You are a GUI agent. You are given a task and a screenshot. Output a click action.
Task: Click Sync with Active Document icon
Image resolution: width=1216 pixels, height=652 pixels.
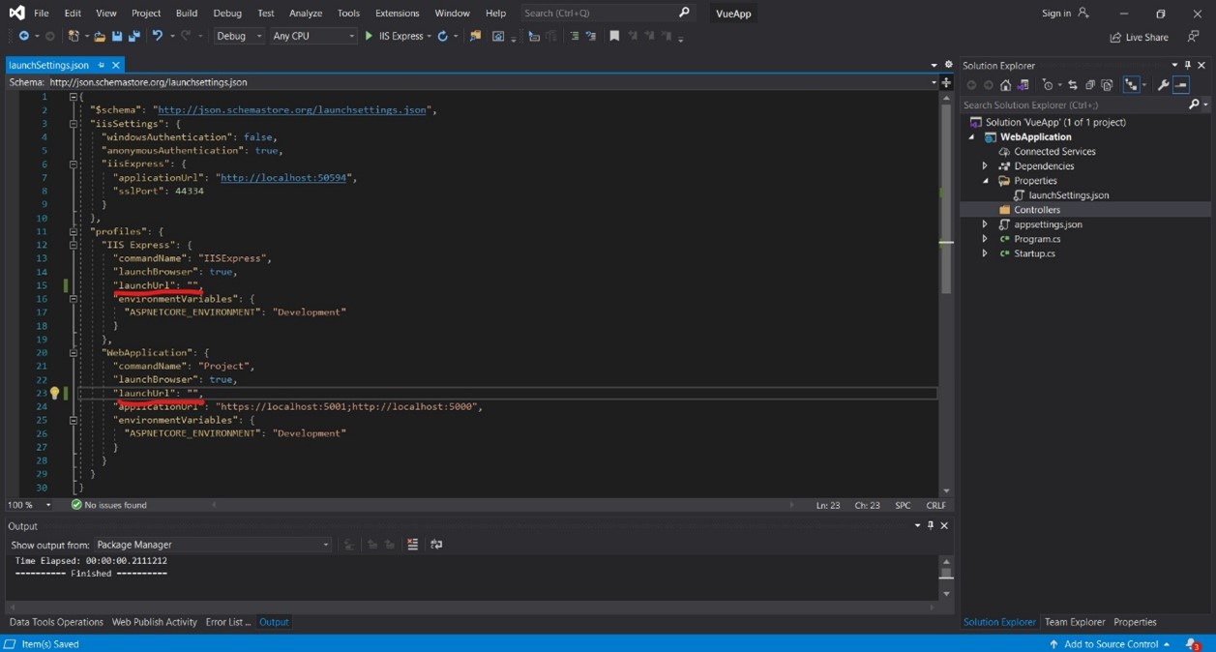click(x=1073, y=85)
